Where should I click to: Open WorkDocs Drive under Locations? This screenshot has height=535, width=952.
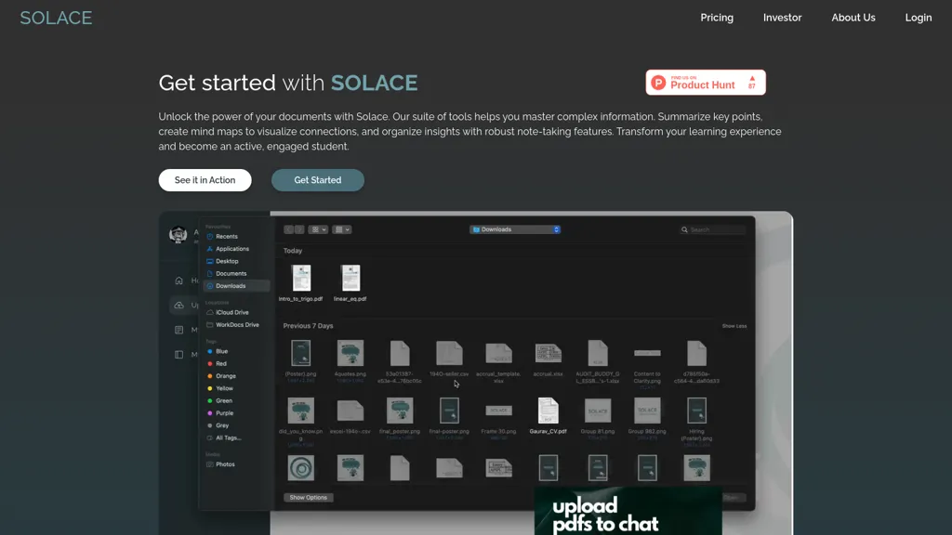[238, 324]
